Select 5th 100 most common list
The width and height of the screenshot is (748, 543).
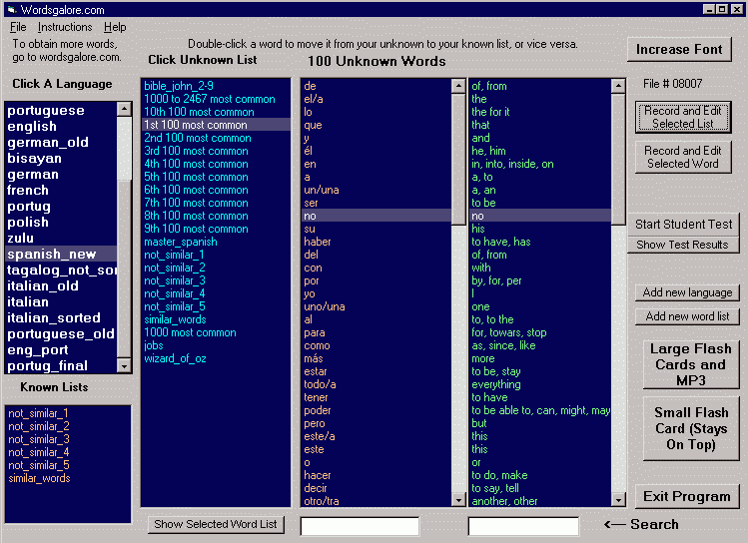click(216, 177)
